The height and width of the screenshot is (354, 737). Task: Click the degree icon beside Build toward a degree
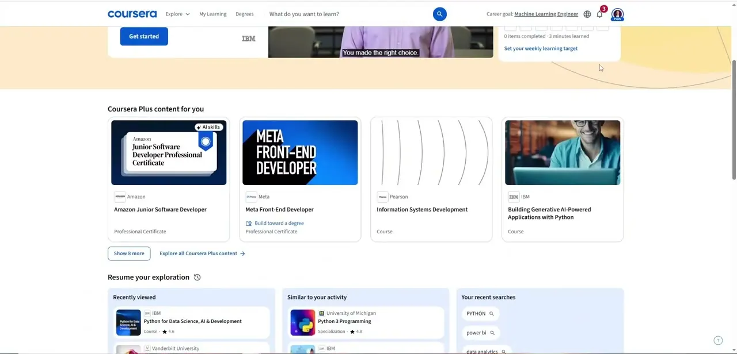(249, 223)
